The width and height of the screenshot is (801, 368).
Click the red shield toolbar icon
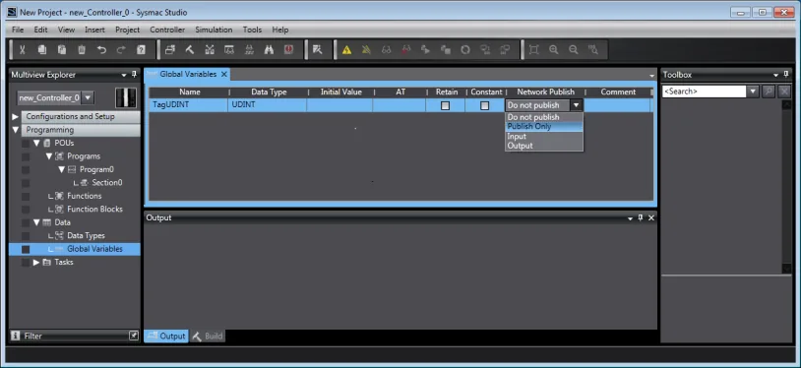coord(289,49)
